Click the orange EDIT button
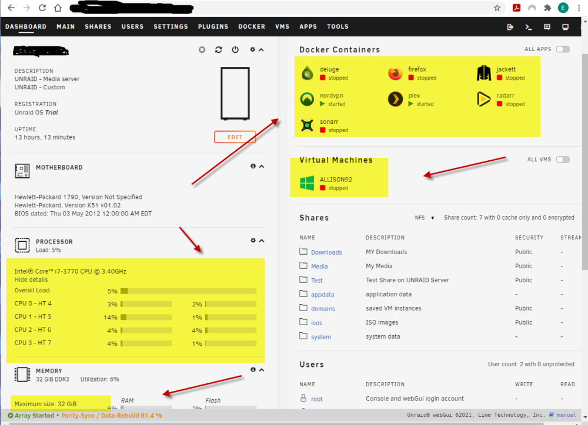588x425 pixels. point(235,137)
